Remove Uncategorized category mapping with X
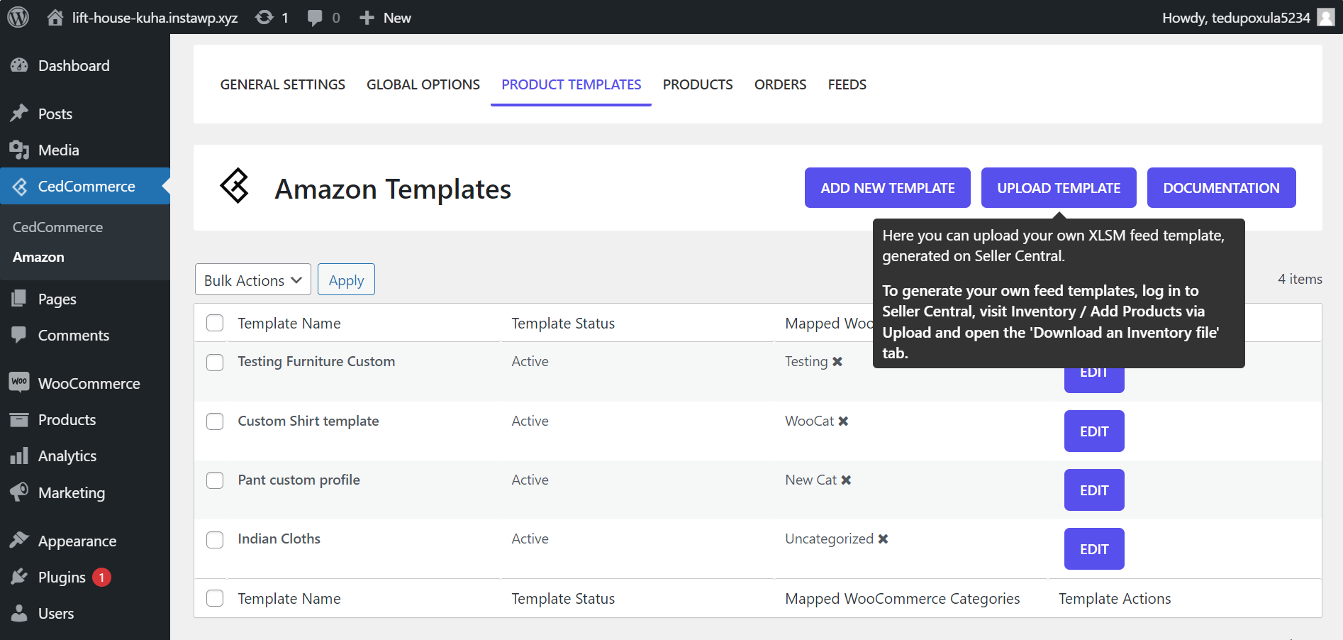This screenshot has height=640, width=1343. click(883, 539)
